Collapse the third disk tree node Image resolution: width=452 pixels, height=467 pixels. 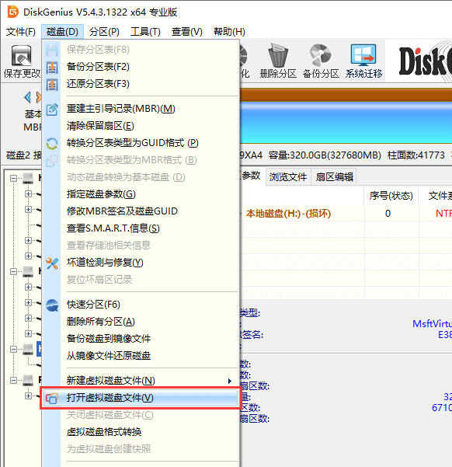coord(13,349)
